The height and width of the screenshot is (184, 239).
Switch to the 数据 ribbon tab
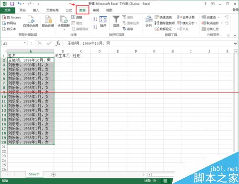pyautogui.click(x=82, y=10)
